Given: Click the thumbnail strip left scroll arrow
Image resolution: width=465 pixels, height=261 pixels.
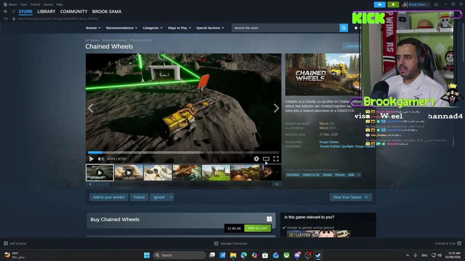Looking at the screenshot, I should click(x=90, y=184).
